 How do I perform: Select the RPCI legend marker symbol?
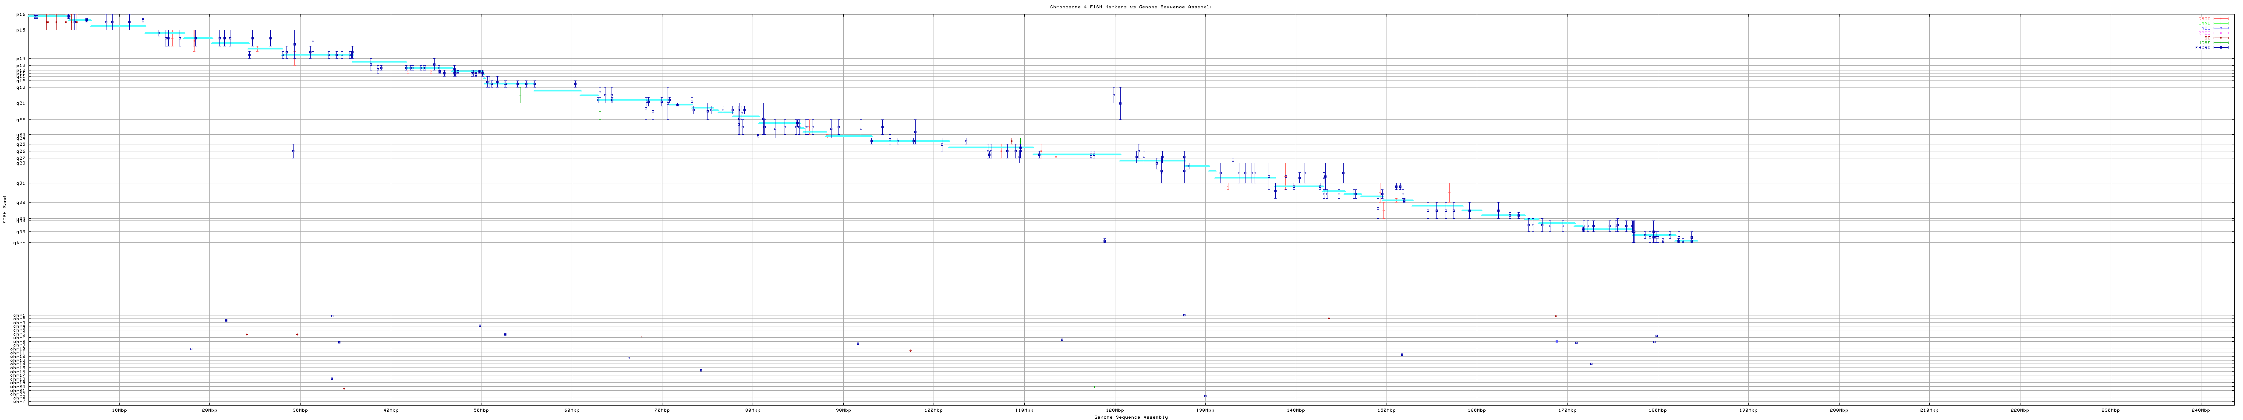coord(2220,33)
